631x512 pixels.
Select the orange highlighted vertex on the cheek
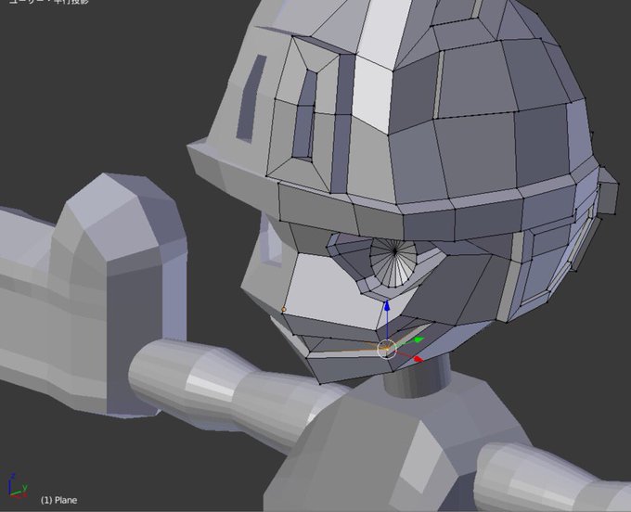pyautogui.click(x=283, y=309)
